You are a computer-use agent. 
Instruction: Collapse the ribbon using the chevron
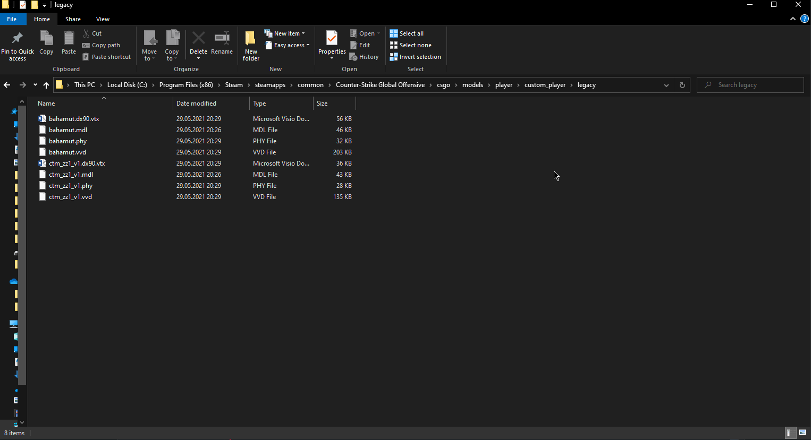pos(793,19)
